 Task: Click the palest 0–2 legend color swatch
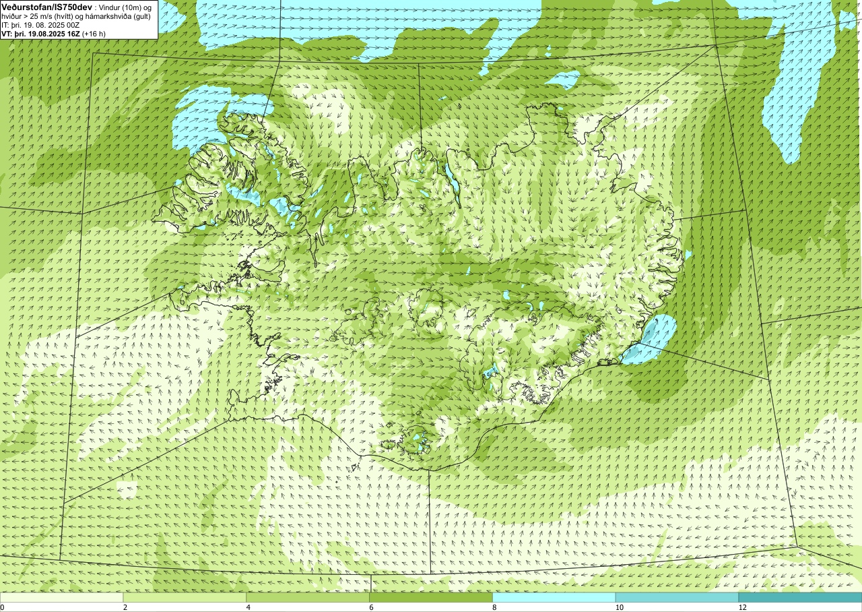62,597
